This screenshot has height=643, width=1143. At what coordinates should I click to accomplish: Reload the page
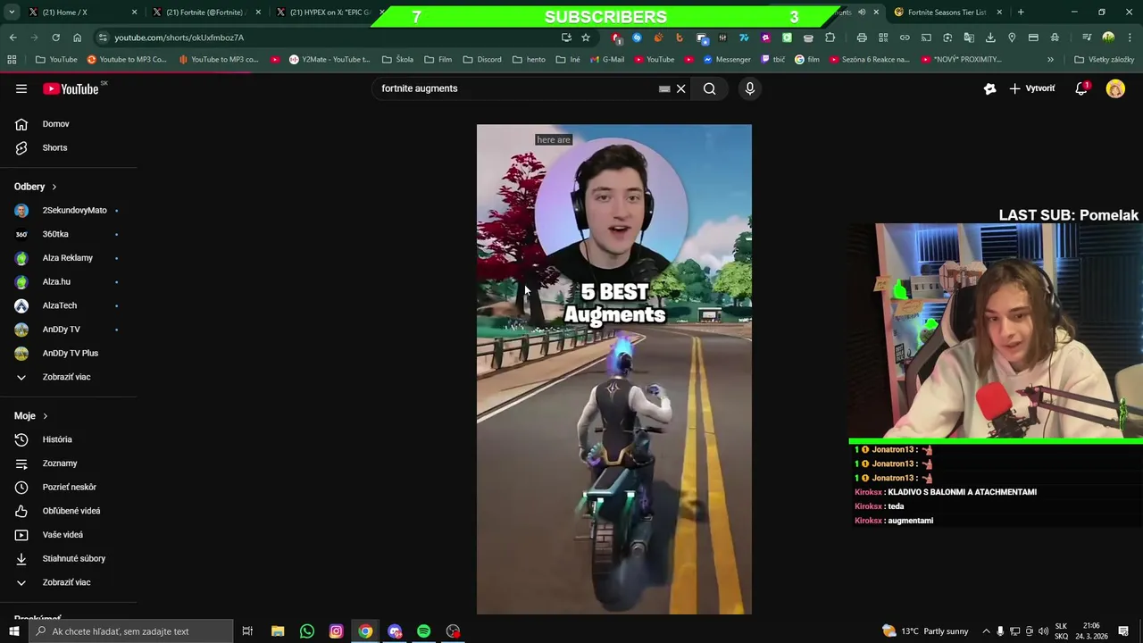point(55,38)
